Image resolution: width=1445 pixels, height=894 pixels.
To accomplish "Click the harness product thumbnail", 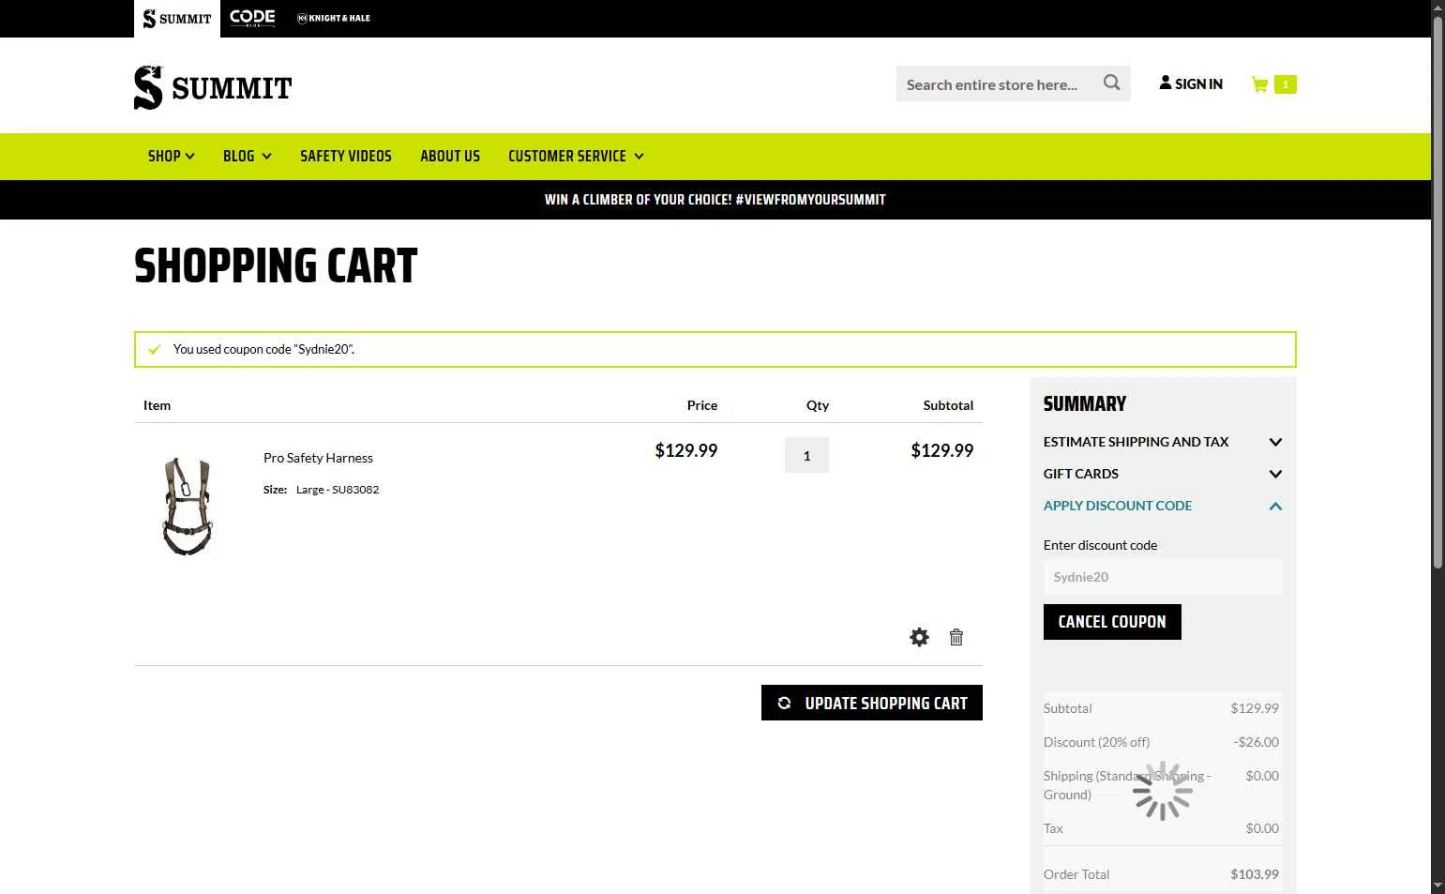I will click(x=188, y=506).
